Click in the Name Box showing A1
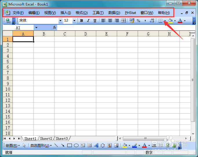The image size is (198, 157). point(18,27)
